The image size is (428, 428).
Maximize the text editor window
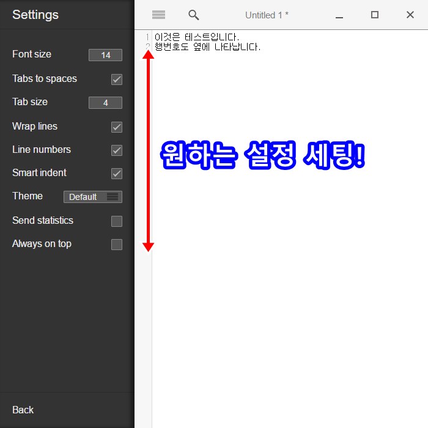[375, 15]
